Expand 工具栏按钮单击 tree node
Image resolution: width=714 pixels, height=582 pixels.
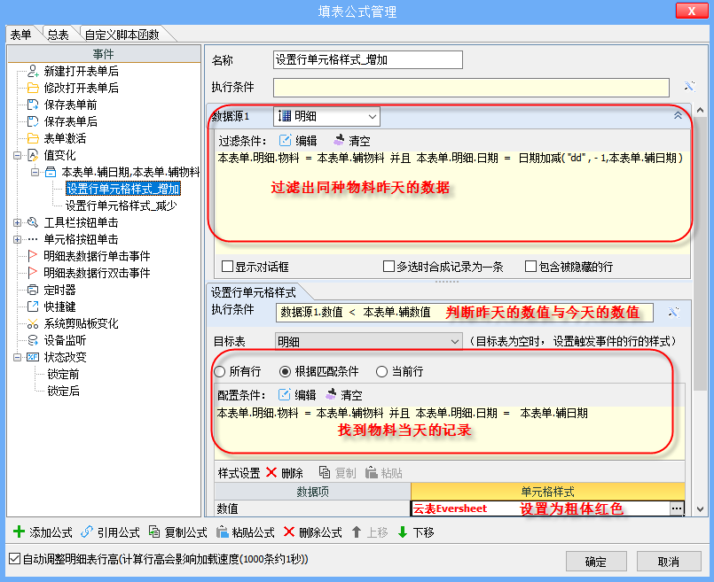point(18,223)
